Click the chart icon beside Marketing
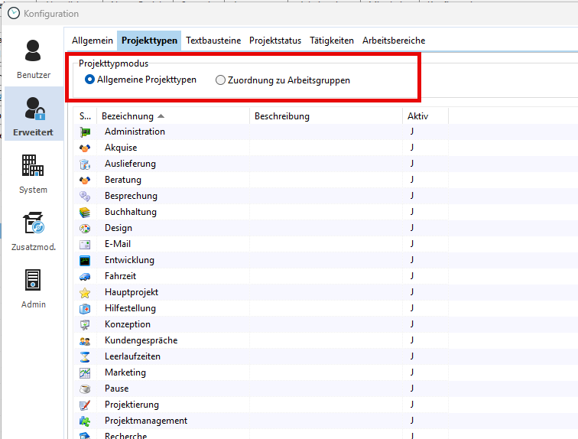 85,373
